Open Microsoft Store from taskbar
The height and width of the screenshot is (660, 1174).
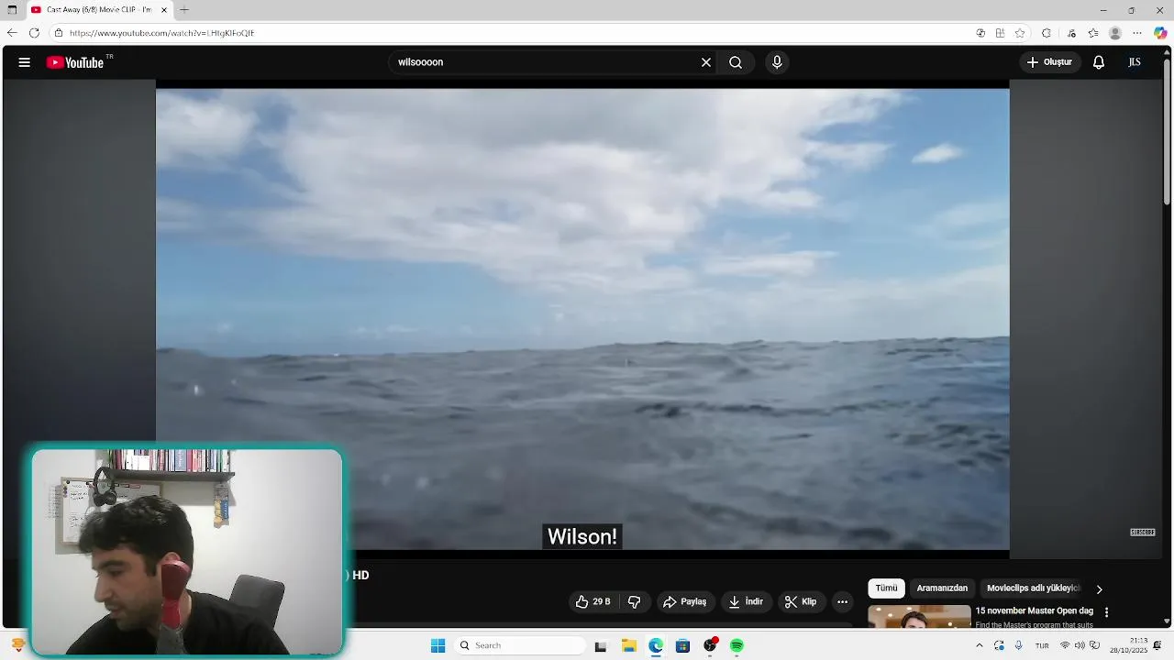pyautogui.click(x=682, y=646)
